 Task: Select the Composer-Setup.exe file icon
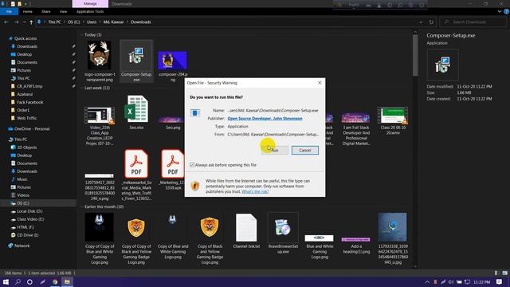[136, 56]
